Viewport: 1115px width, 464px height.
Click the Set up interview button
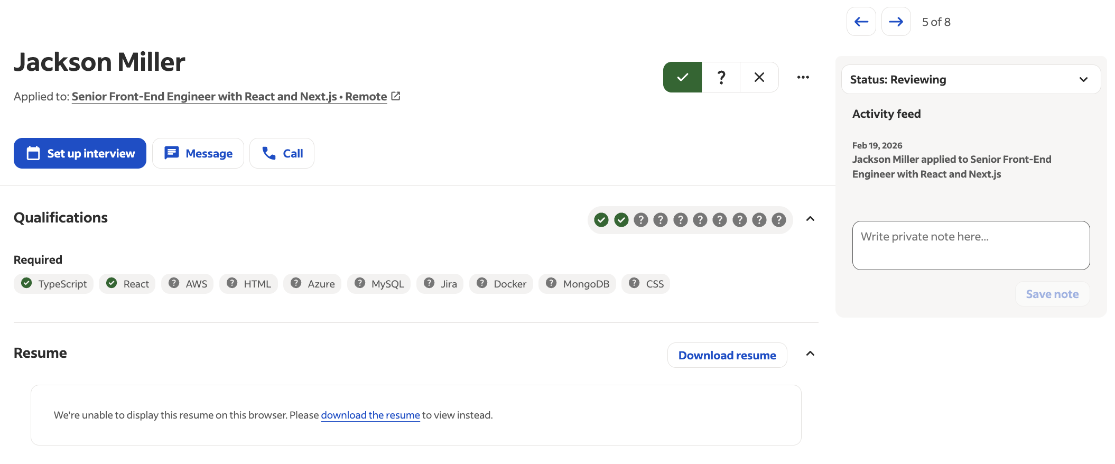pyautogui.click(x=80, y=153)
